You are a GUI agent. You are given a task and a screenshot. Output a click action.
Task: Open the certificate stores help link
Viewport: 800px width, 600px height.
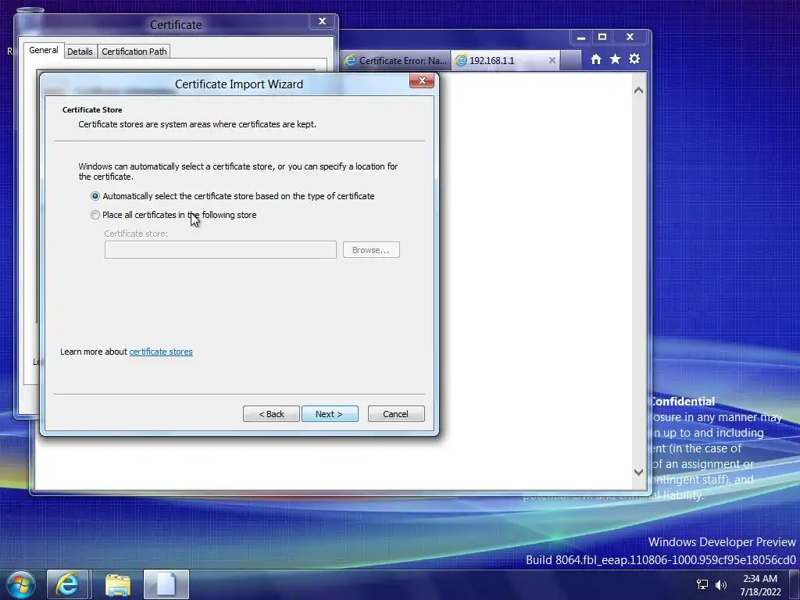click(x=161, y=352)
